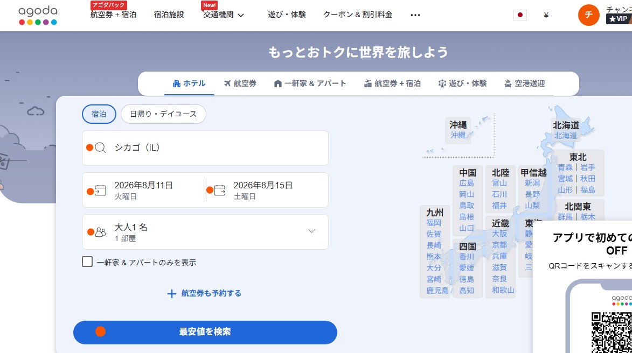Screen dimensions: 632x353
Task: Check 一軒家 & アパートのみを表示 checkbox
Action: [87, 262]
